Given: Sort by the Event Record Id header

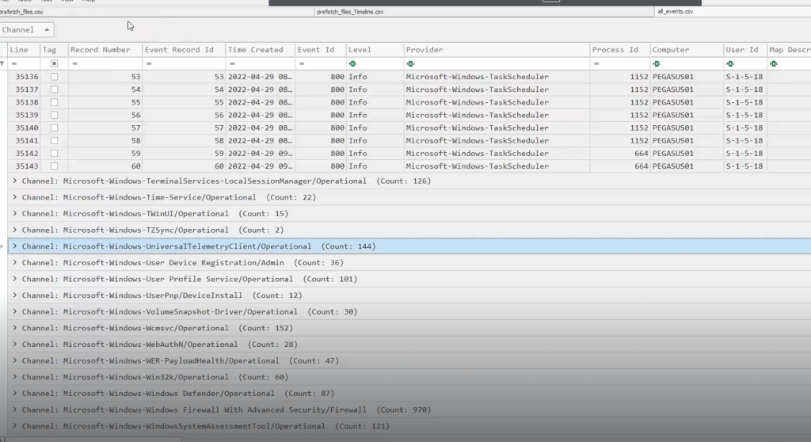Looking at the screenshot, I should 184,50.
